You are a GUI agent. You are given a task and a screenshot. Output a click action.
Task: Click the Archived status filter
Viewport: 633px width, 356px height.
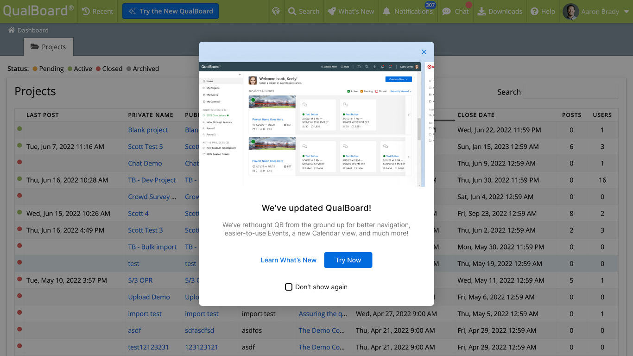click(x=143, y=69)
